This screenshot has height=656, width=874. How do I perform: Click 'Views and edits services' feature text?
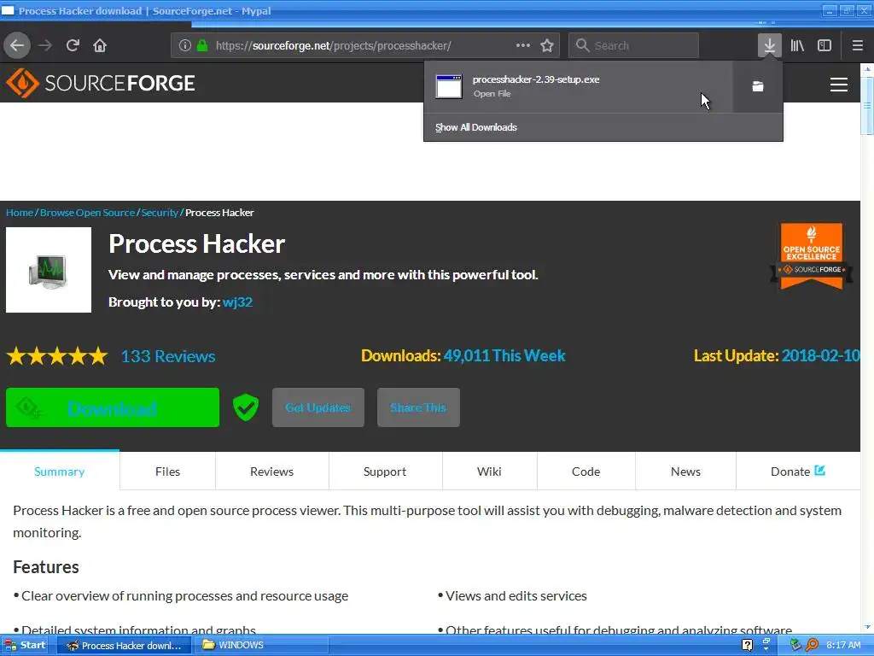pos(516,596)
